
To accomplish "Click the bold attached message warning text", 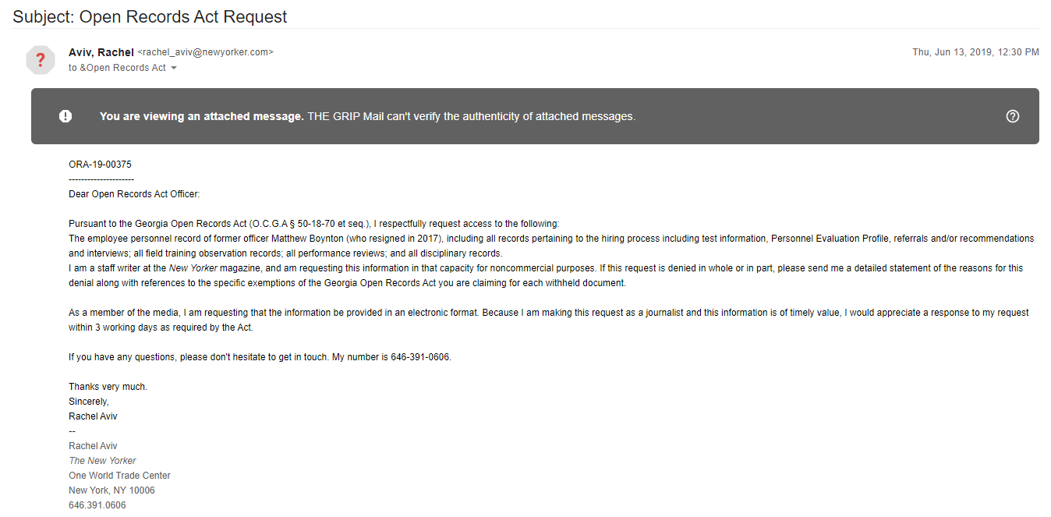I will pyautogui.click(x=201, y=116).
